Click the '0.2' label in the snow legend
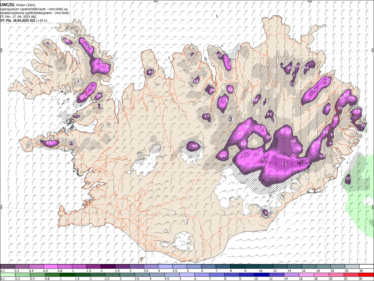 2,271
